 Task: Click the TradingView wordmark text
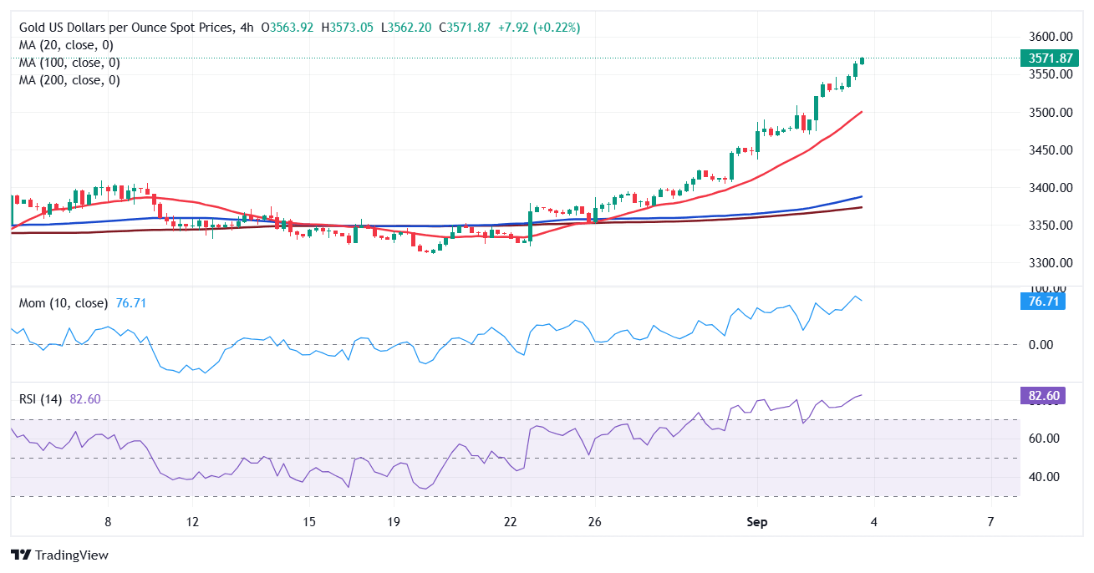click(72, 555)
